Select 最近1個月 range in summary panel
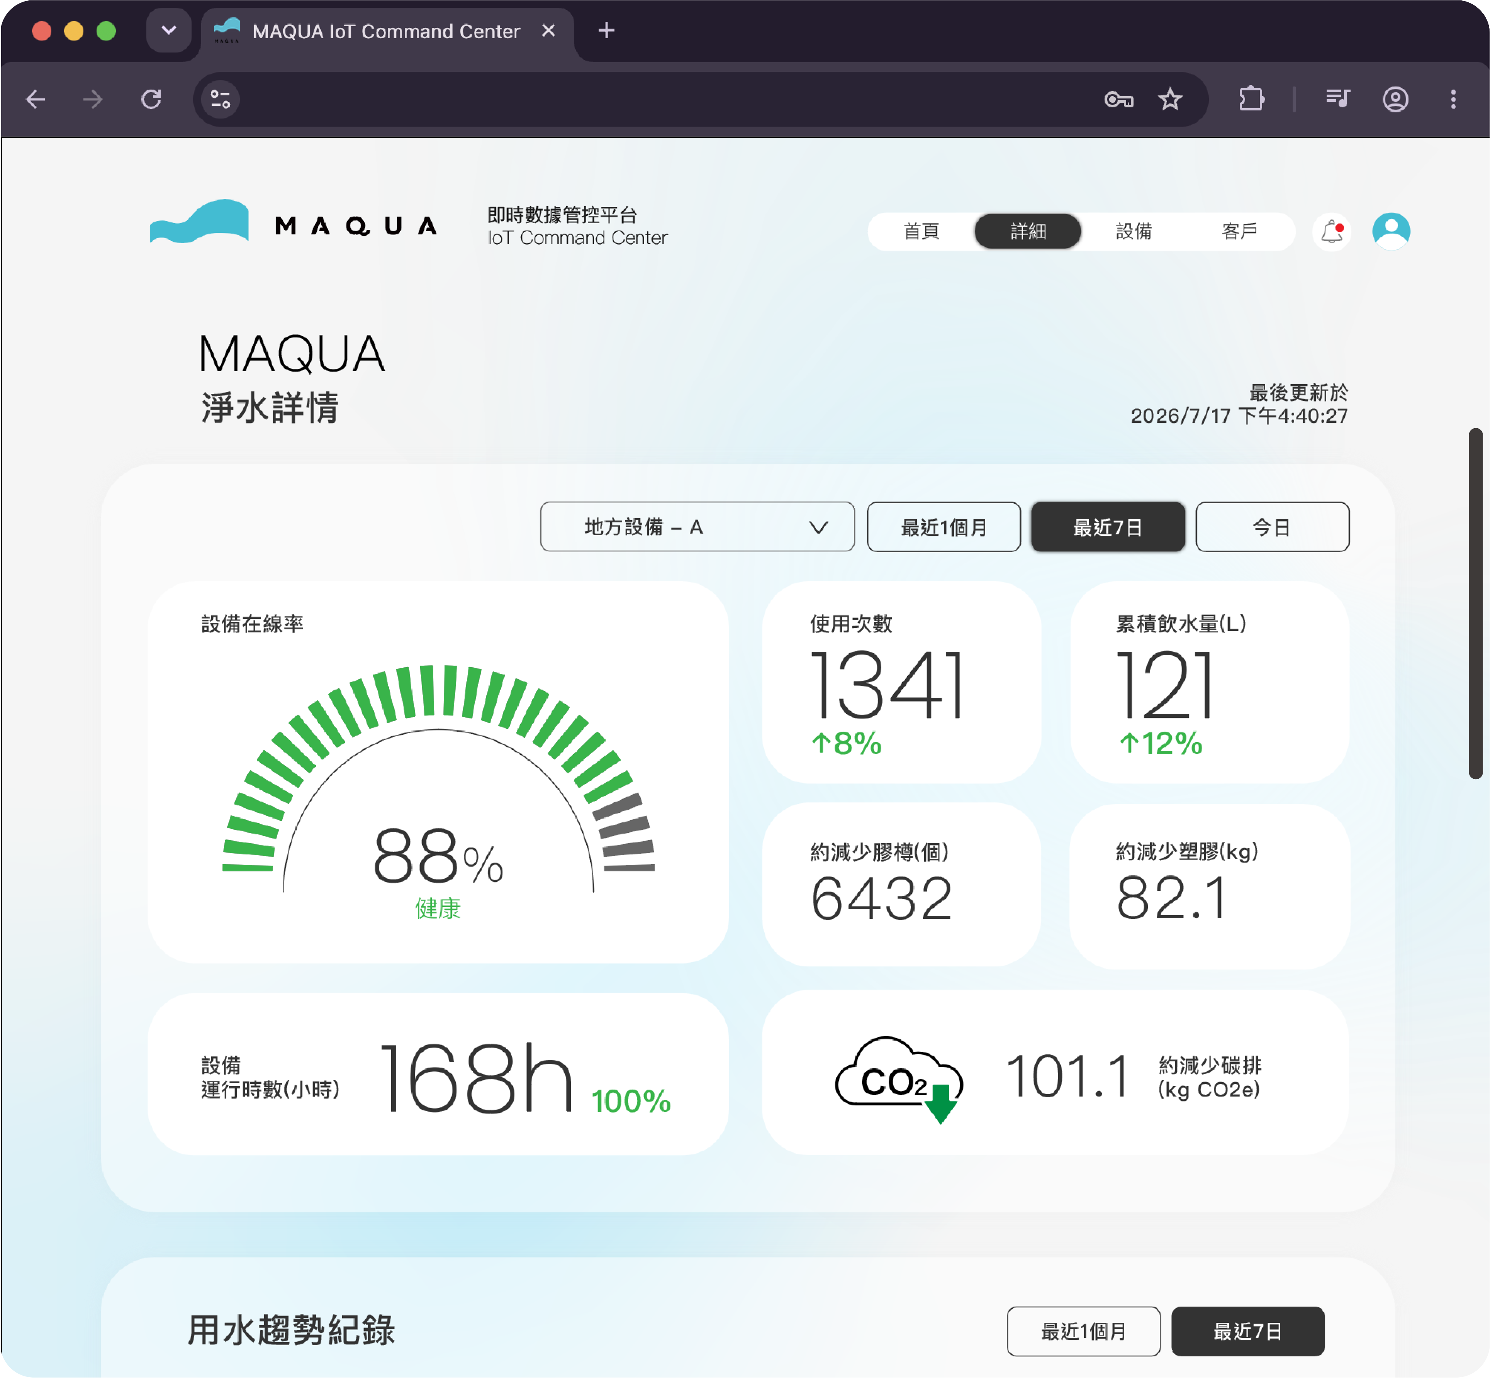 pos(944,527)
